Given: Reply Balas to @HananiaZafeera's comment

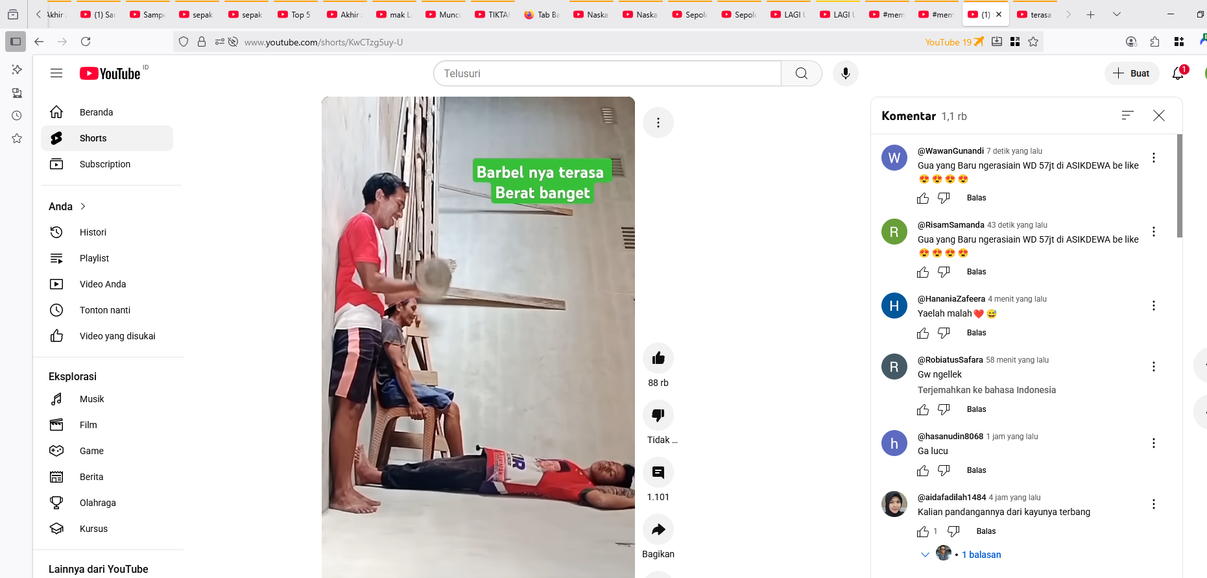Looking at the screenshot, I should [x=976, y=333].
